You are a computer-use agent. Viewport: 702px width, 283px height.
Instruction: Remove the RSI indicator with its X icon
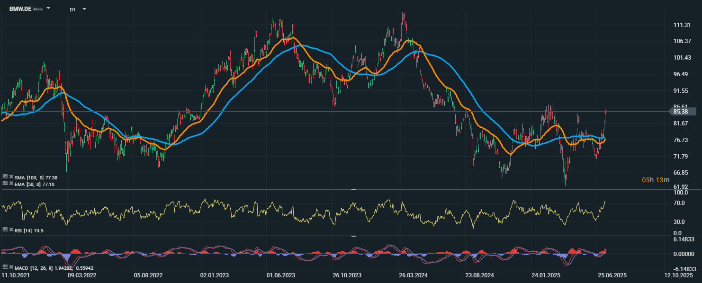(11, 230)
